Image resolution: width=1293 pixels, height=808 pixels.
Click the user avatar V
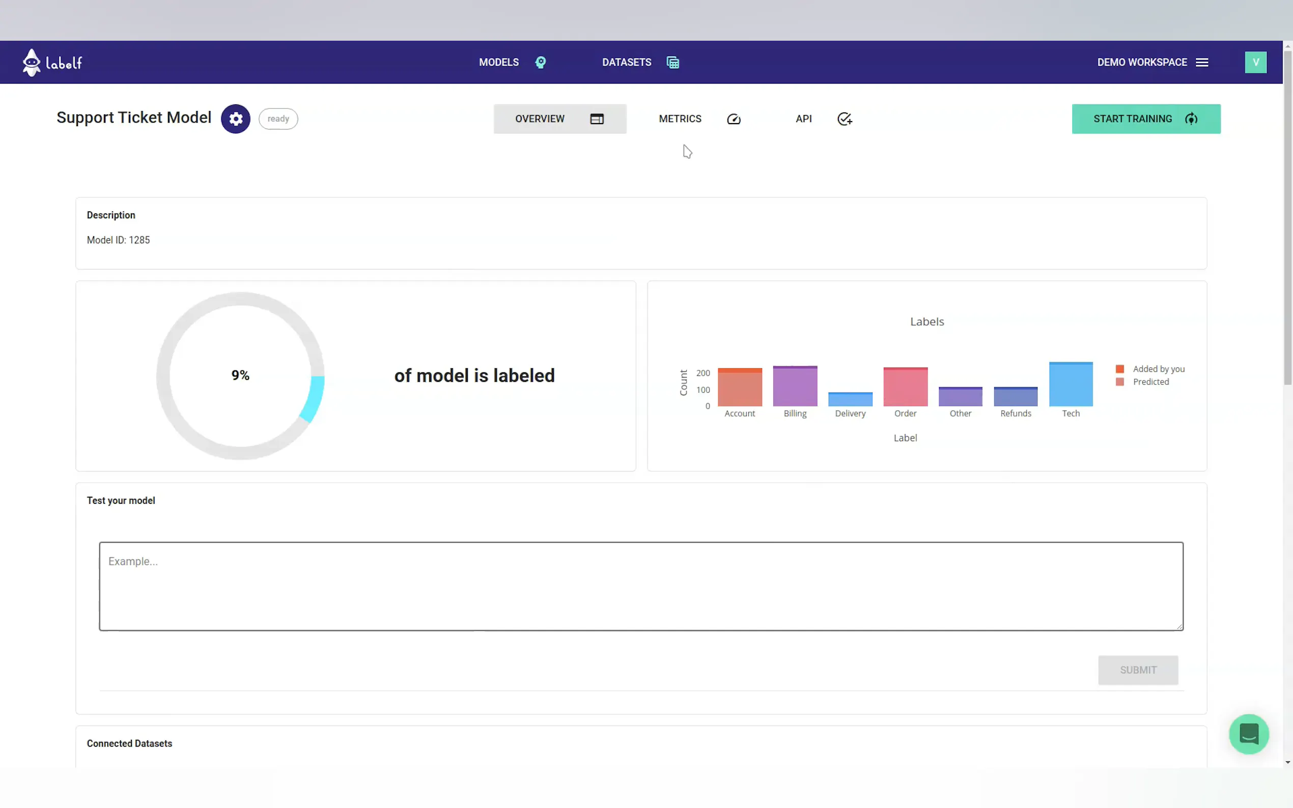pyautogui.click(x=1255, y=63)
